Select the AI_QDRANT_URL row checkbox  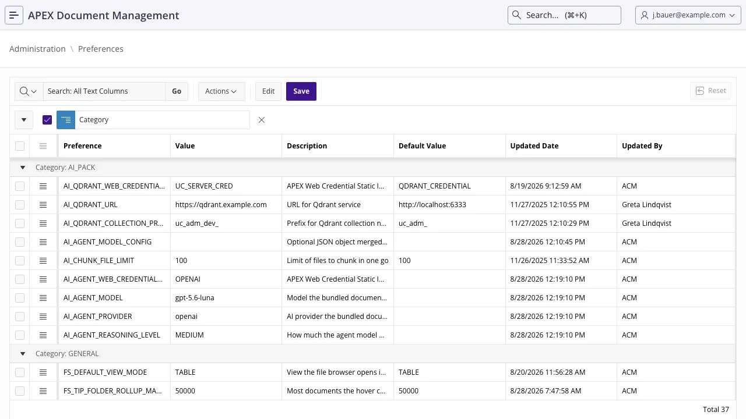pos(20,205)
